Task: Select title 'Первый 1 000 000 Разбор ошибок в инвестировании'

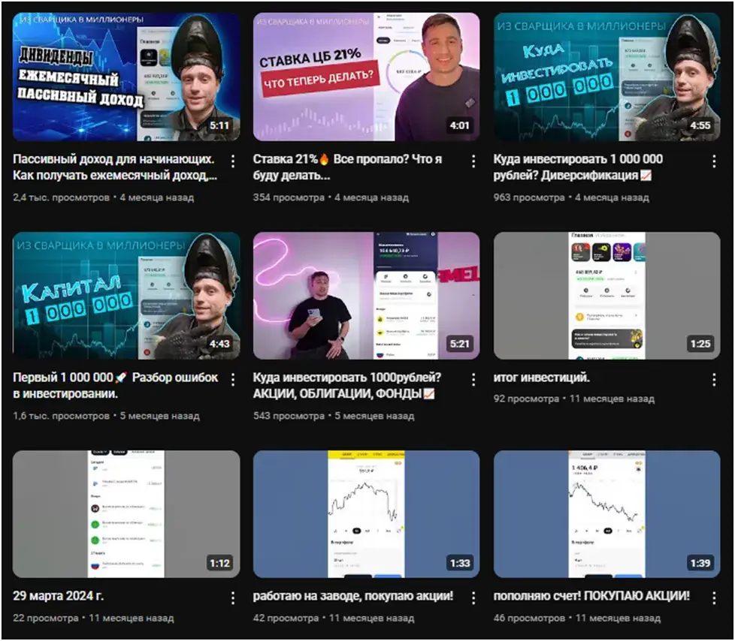Action: (115, 385)
